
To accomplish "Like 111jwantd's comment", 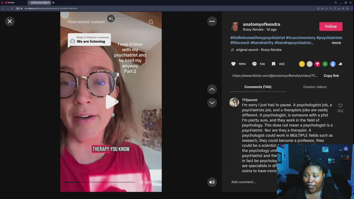I will 340,106.
